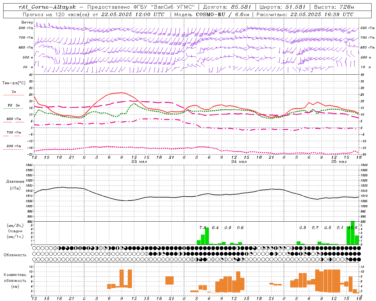Click the Тем-ра(°C) panel label
The height and width of the screenshot is (301, 376).
(x=14, y=83)
